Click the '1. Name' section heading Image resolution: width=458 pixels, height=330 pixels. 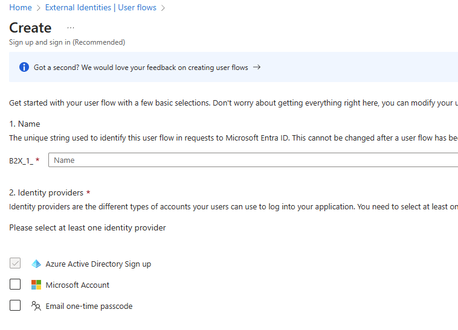(x=25, y=124)
